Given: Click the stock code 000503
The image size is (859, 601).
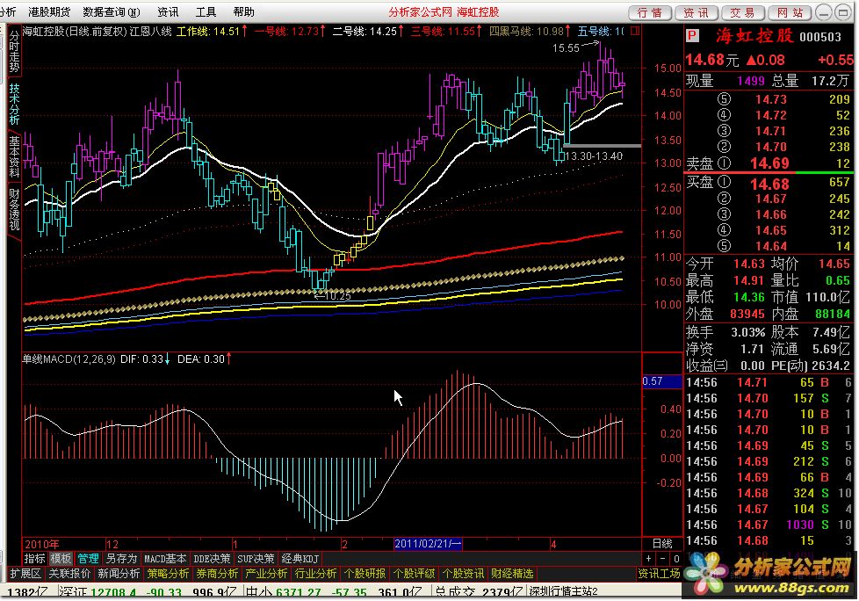Looking at the screenshot, I should (820, 37).
